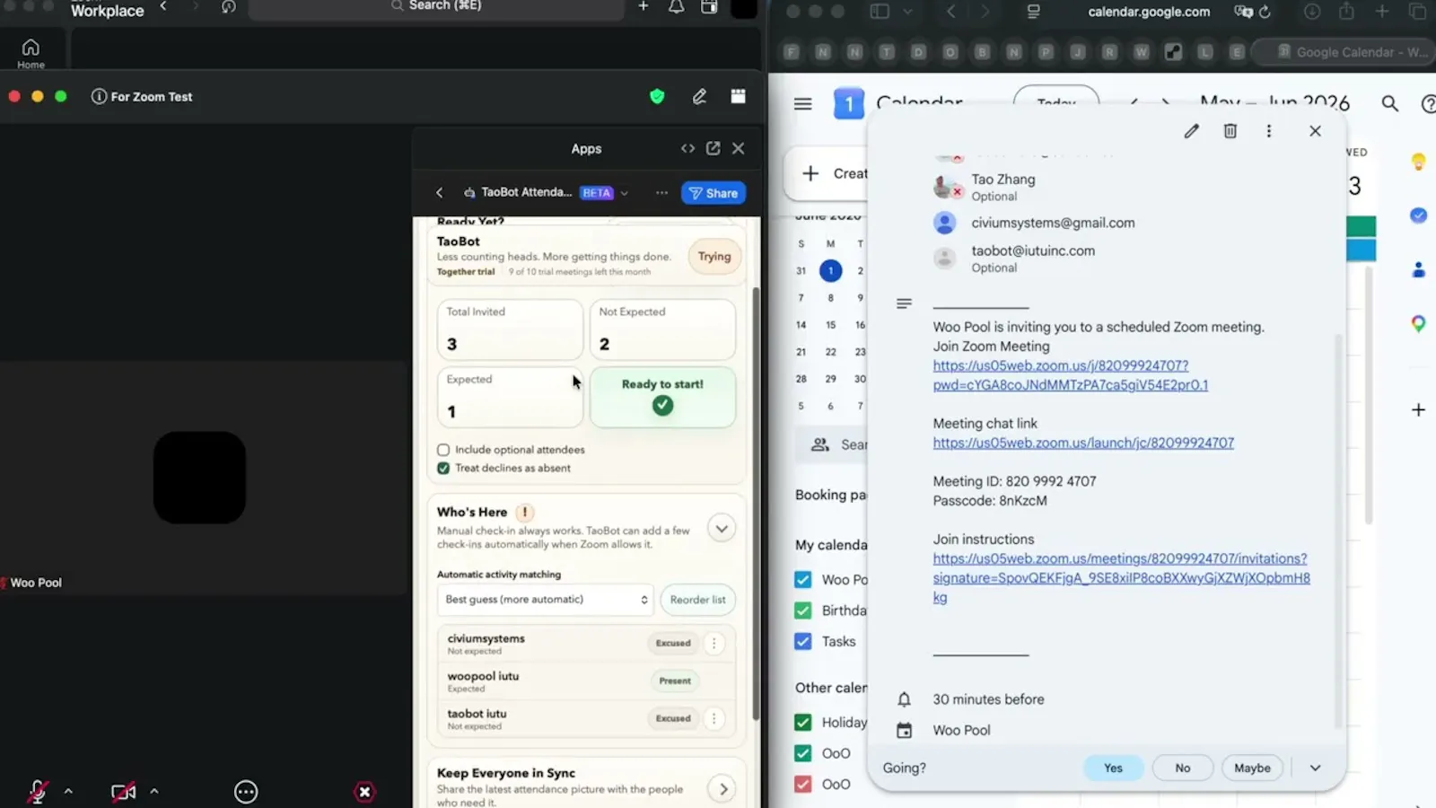Open event options three-dot menu
The width and height of the screenshot is (1436, 808).
point(1269,131)
